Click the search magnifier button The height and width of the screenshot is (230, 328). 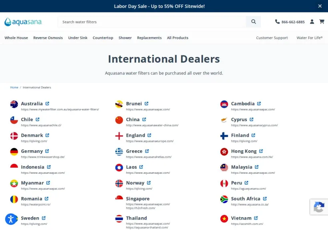click(253, 22)
